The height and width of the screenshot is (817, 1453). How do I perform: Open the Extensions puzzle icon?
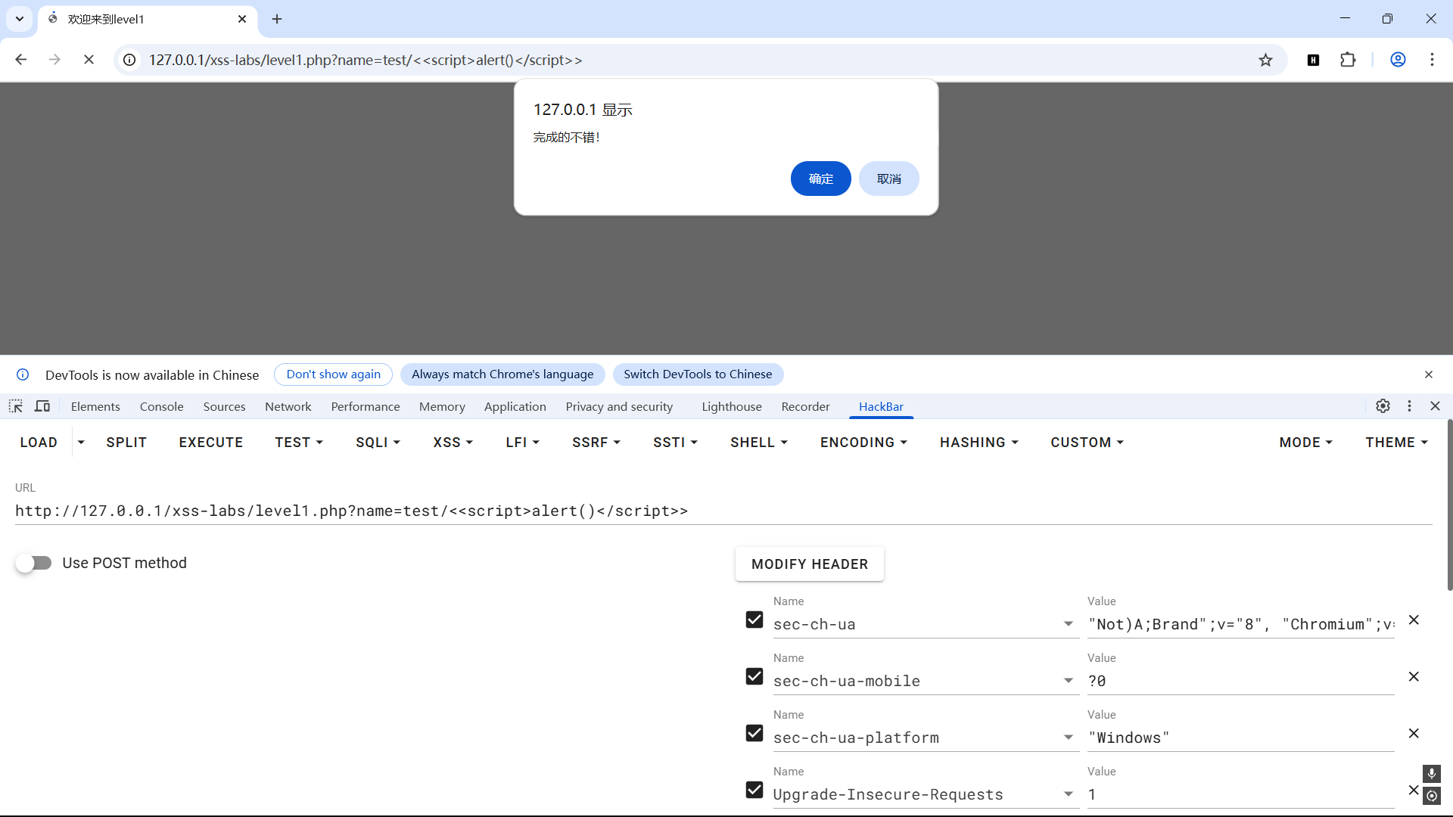[x=1348, y=60]
